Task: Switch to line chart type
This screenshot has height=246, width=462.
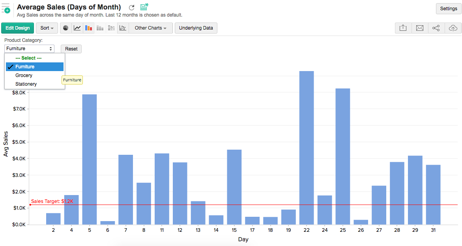Action: 77,28
